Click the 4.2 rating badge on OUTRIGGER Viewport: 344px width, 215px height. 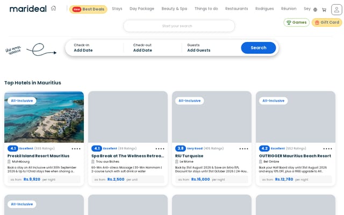click(x=264, y=148)
